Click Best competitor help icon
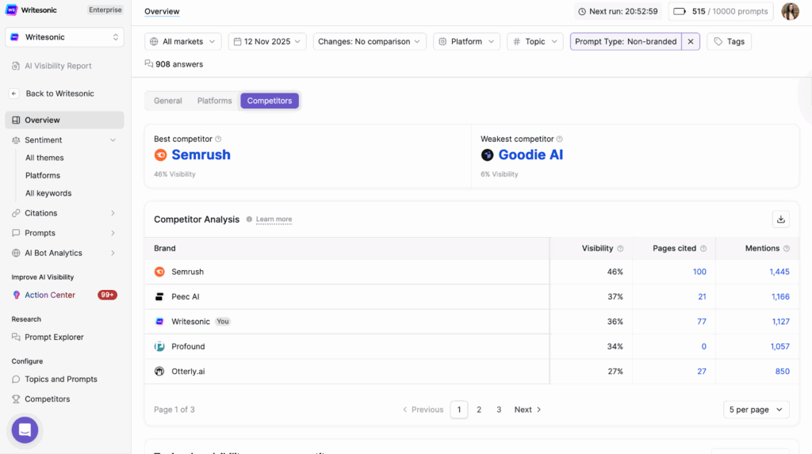 tap(218, 139)
